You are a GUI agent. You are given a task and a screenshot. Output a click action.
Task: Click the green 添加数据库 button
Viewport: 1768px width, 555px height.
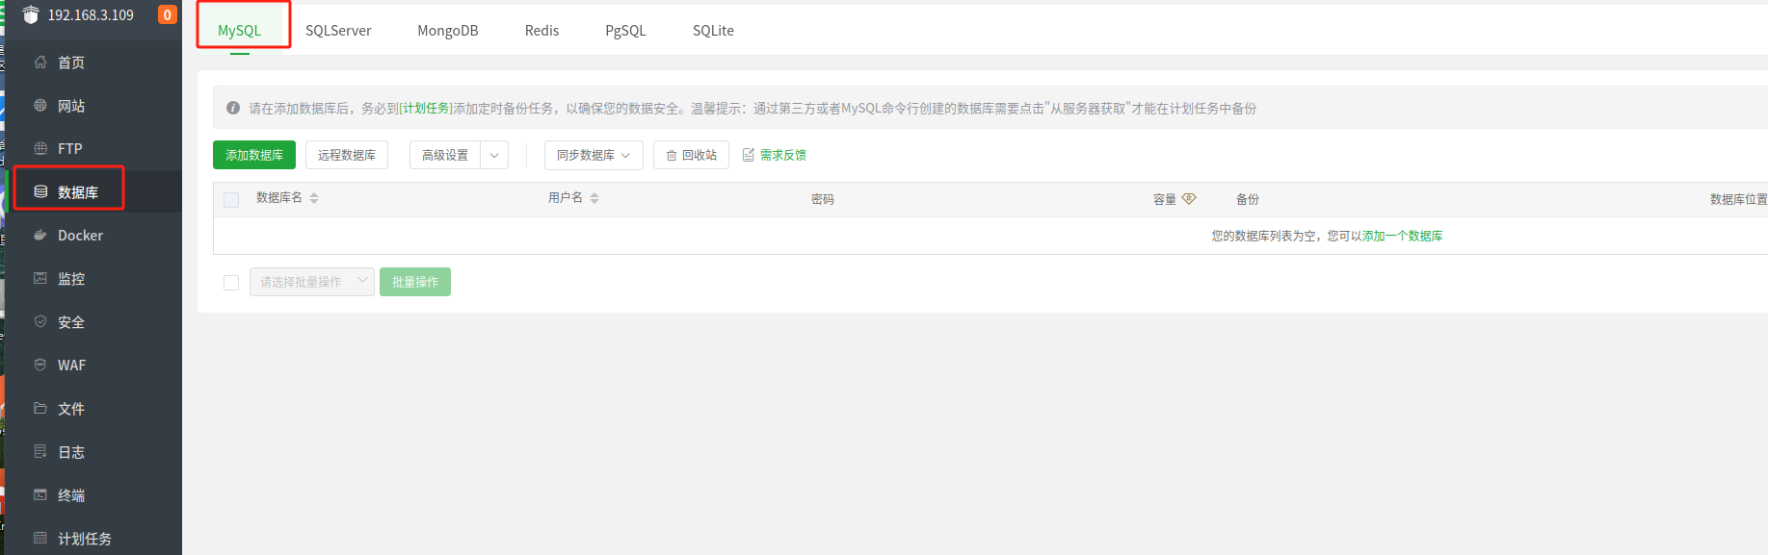pyautogui.click(x=254, y=155)
